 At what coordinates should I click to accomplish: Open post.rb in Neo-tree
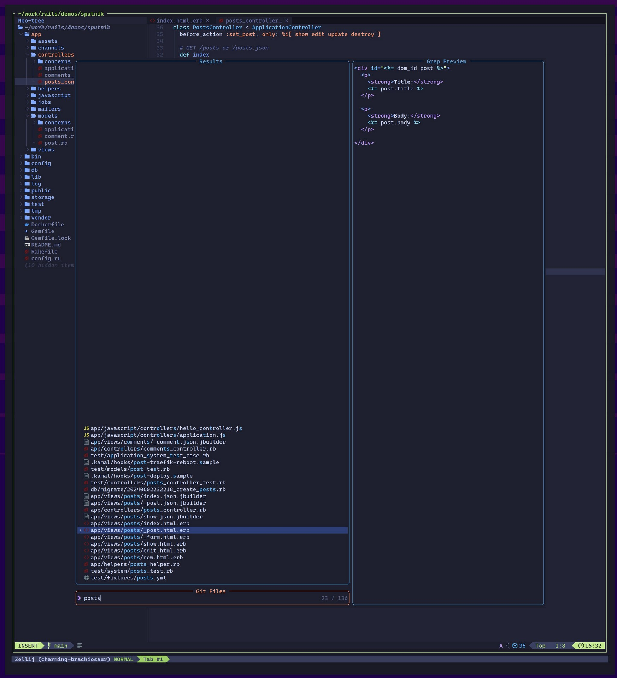pyautogui.click(x=56, y=143)
